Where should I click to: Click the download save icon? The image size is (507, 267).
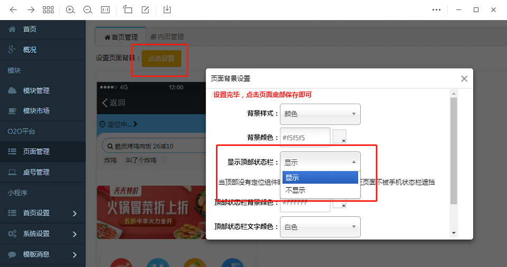167,9
